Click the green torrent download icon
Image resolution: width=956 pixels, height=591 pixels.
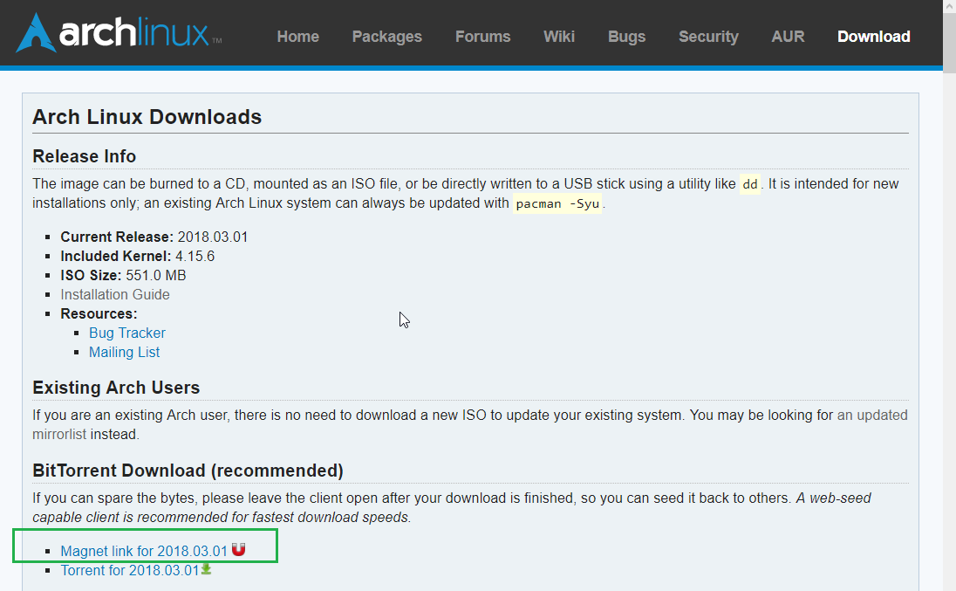(x=207, y=569)
